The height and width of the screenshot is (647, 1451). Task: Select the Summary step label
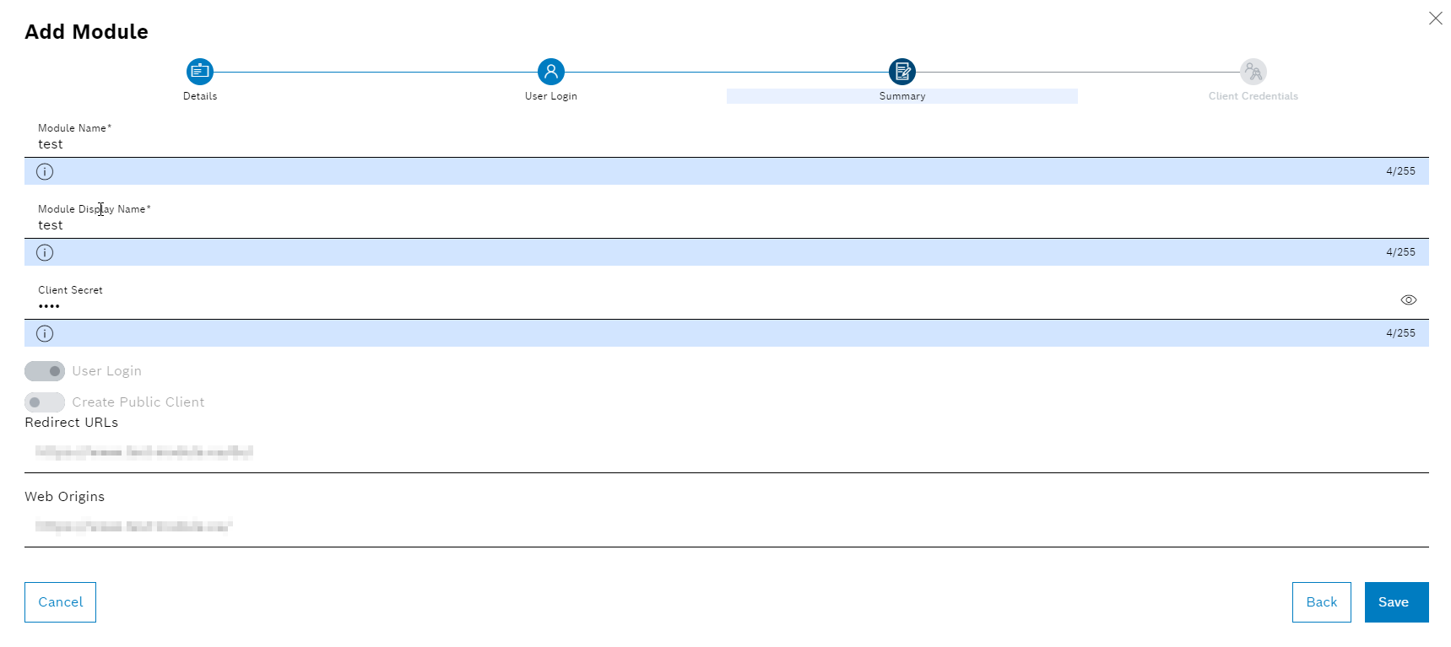click(901, 96)
